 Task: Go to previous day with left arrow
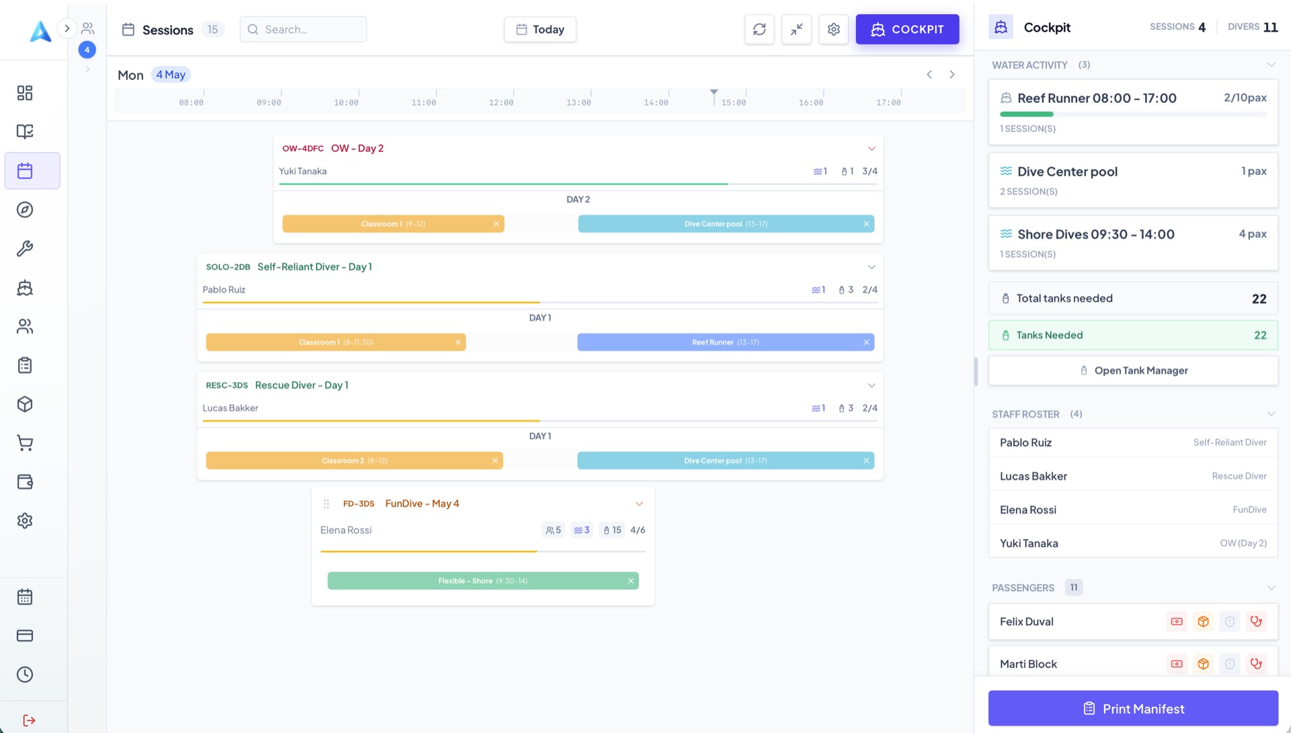929,75
